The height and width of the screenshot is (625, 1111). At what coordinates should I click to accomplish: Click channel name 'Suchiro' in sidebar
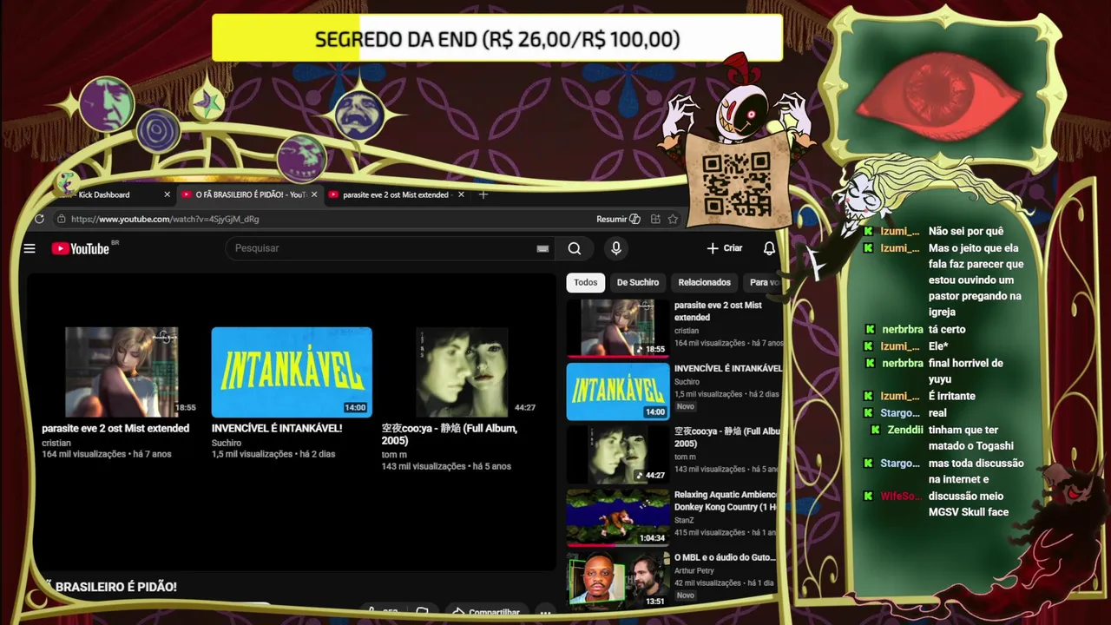687,381
